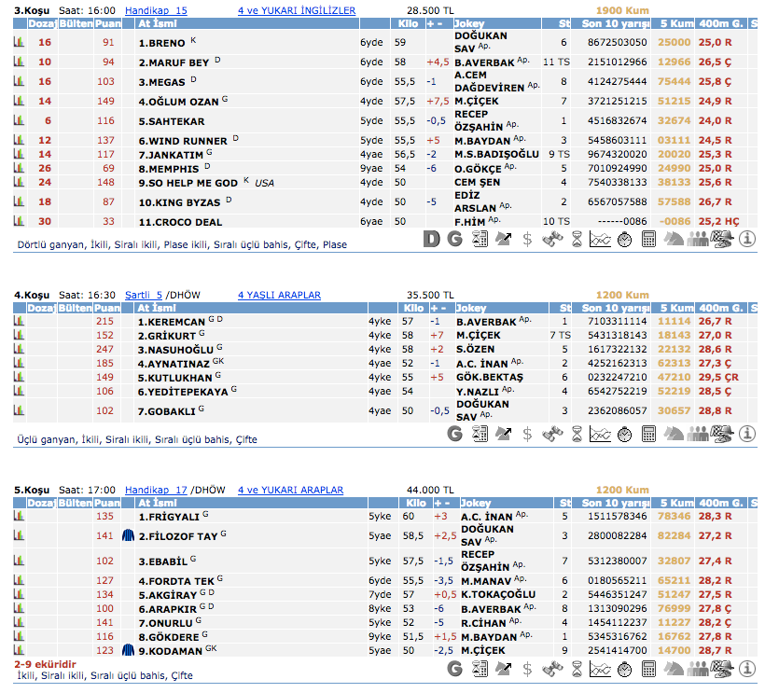Viewport: 779px width, 693px height.
Task: Open the stopwatch icon in race 4 toolbar
Action: (x=625, y=434)
